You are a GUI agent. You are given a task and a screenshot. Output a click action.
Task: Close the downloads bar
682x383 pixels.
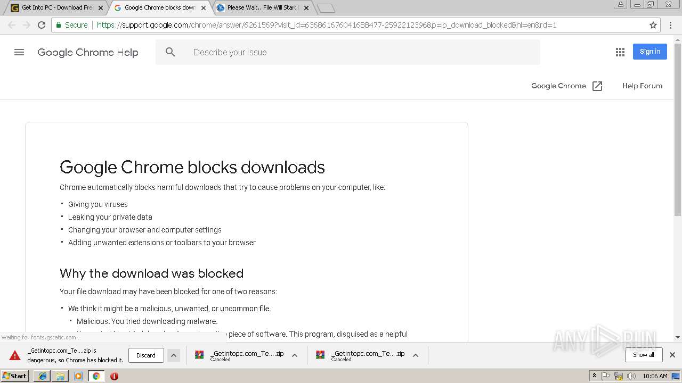(x=672, y=355)
